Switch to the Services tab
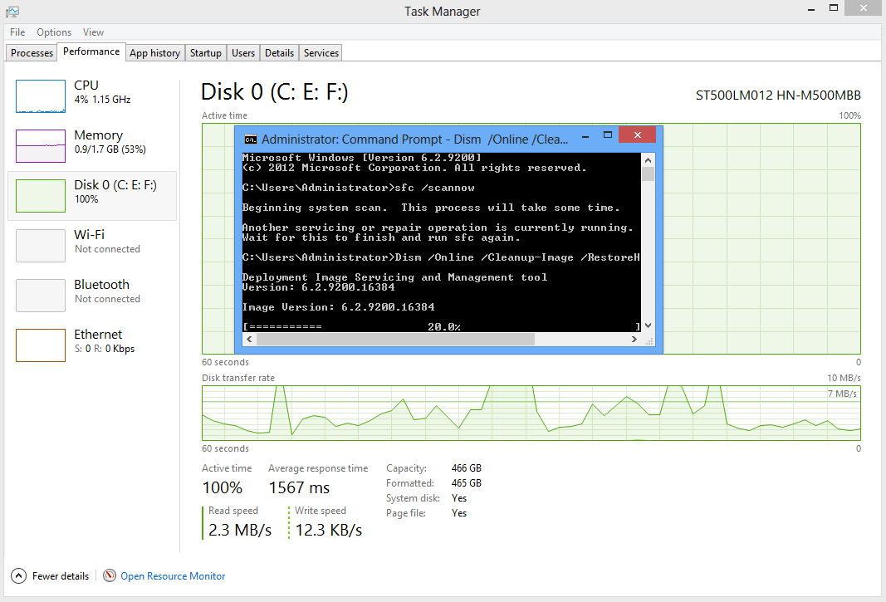Viewport: 886px width, 602px height. (321, 52)
